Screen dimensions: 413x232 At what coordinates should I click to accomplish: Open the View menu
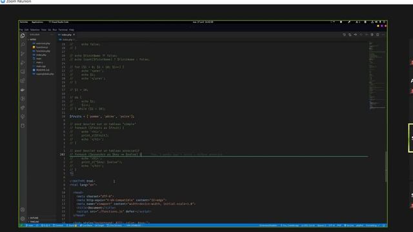pyautogui.click(x=44, y=30)
